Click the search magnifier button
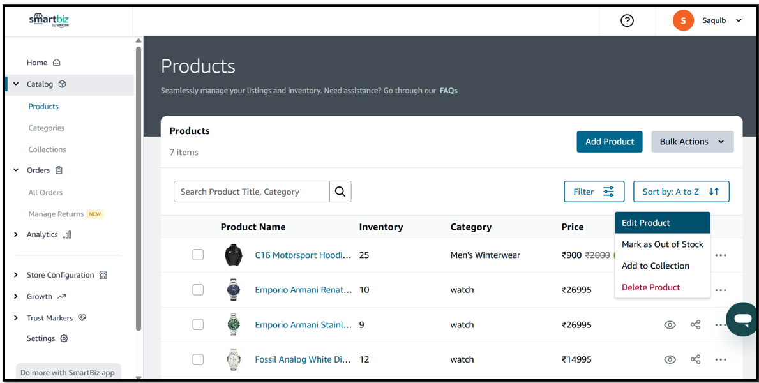Image resolution: width=759 pixels, height=383 pixels. click(340, 191)
